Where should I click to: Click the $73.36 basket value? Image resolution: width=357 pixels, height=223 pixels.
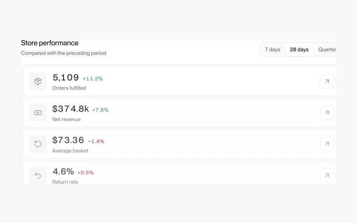[68, 140]
